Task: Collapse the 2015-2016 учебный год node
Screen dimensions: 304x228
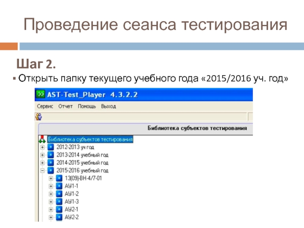Action: click(42, 171)
